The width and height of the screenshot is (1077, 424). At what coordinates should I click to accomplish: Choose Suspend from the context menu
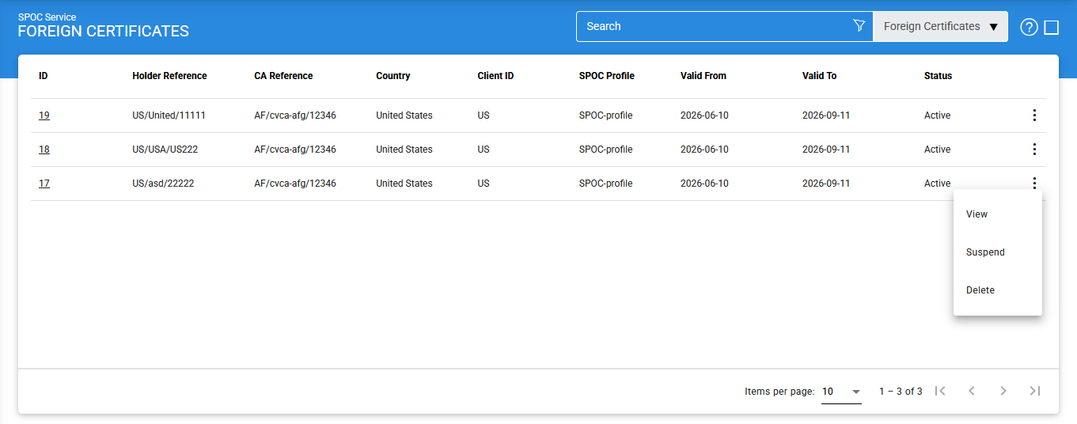998,252
